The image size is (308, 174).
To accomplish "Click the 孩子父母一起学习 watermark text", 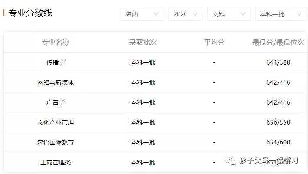I will [269, 161].
